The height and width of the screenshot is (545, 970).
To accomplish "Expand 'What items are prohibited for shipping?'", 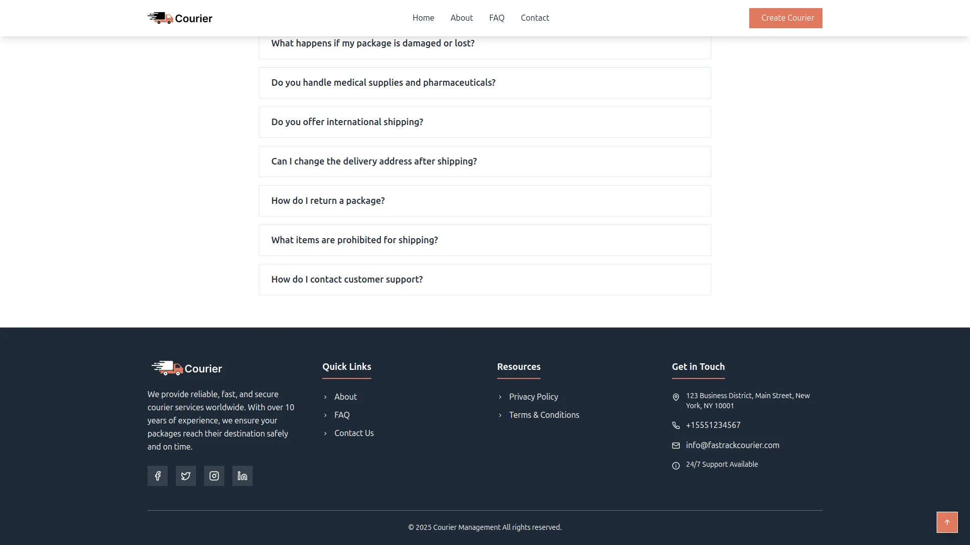I will click(x=484, y=240).
